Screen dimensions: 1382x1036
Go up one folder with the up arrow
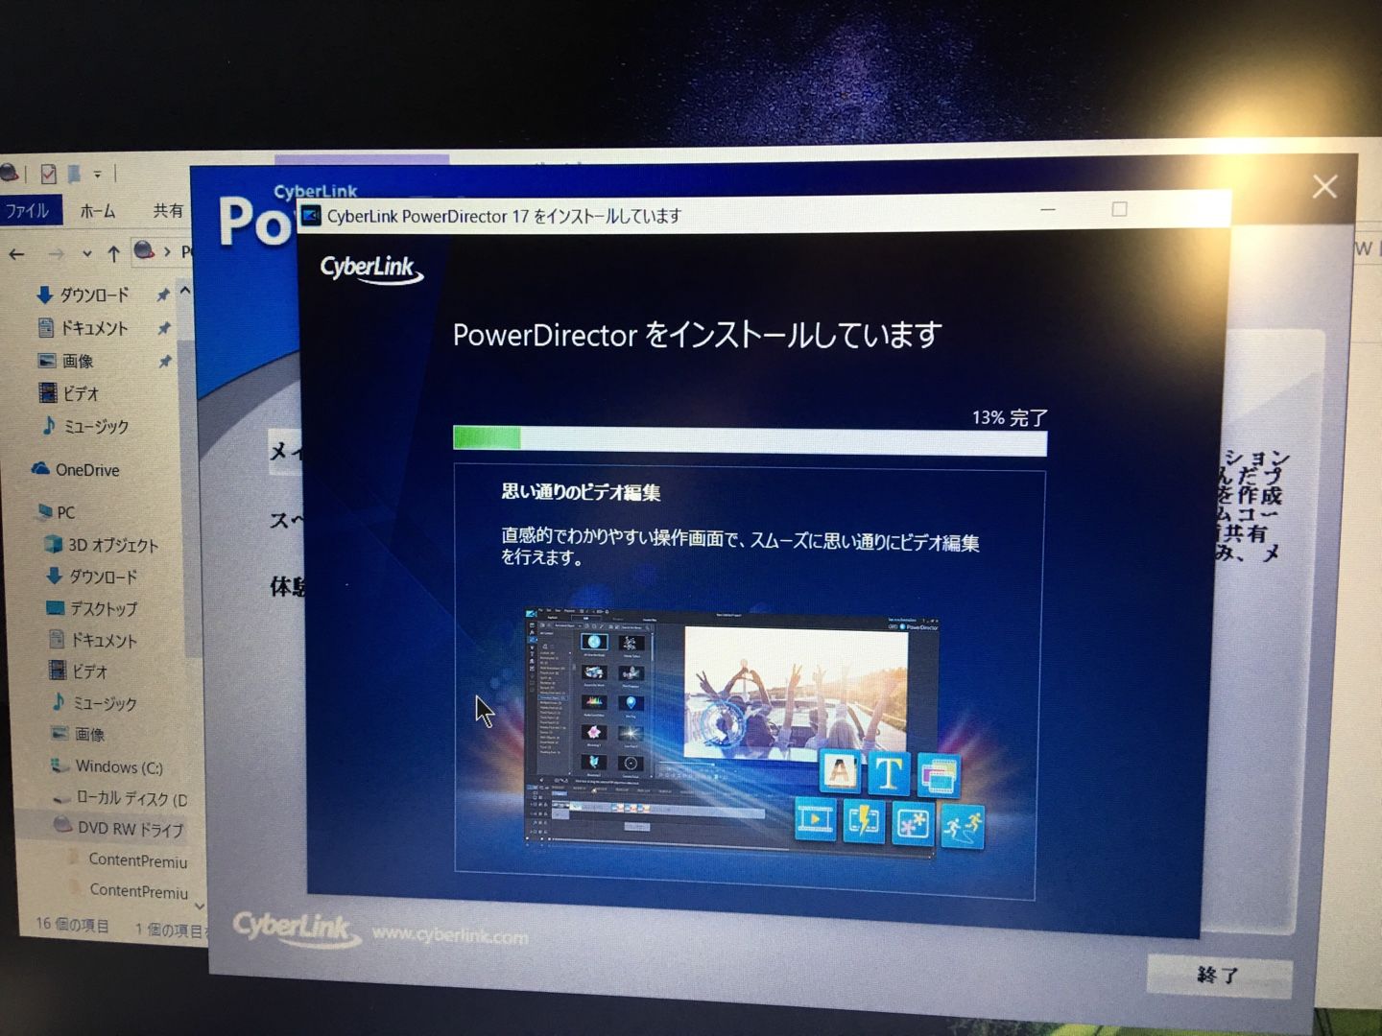pos(113,254)
